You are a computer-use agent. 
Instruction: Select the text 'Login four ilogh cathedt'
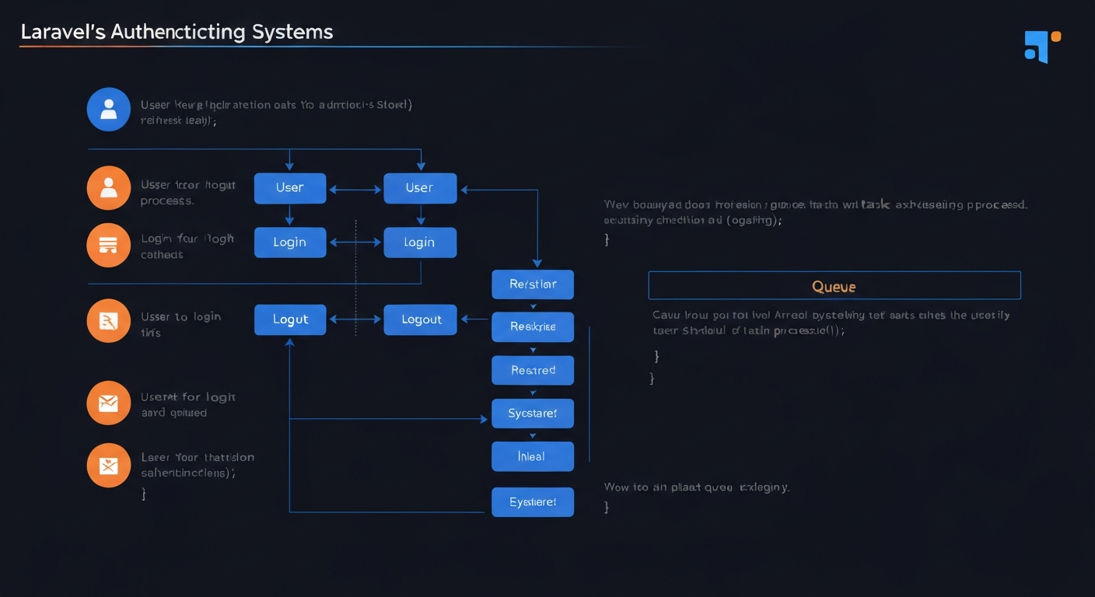click(x=187, y=246)
